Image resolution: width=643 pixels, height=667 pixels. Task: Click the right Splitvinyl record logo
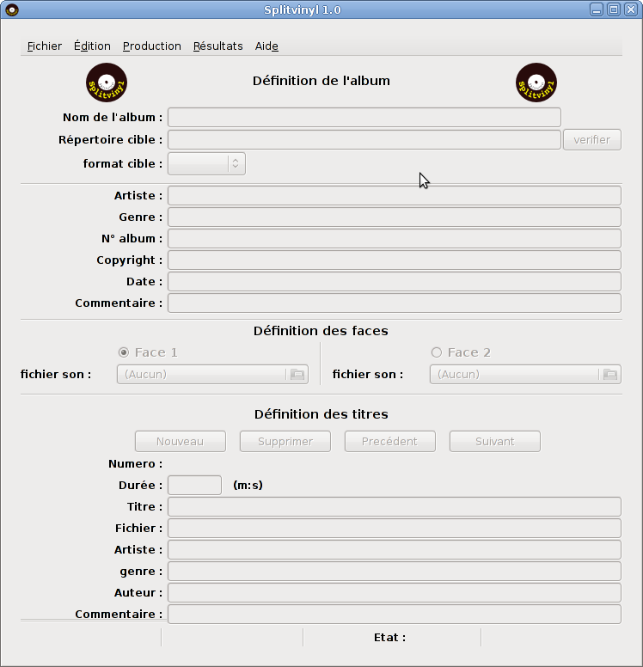pyautogui.click(x=536, y=83)
